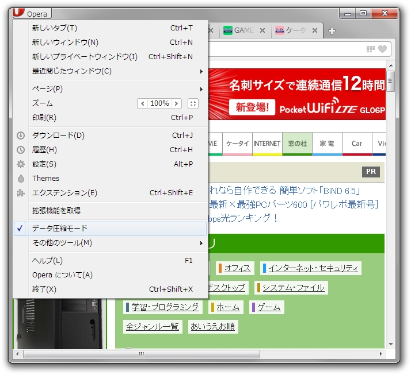Click vertical scrollbar down arrow
The width and height of the screenshot is (411, 375).
point(391,345)
